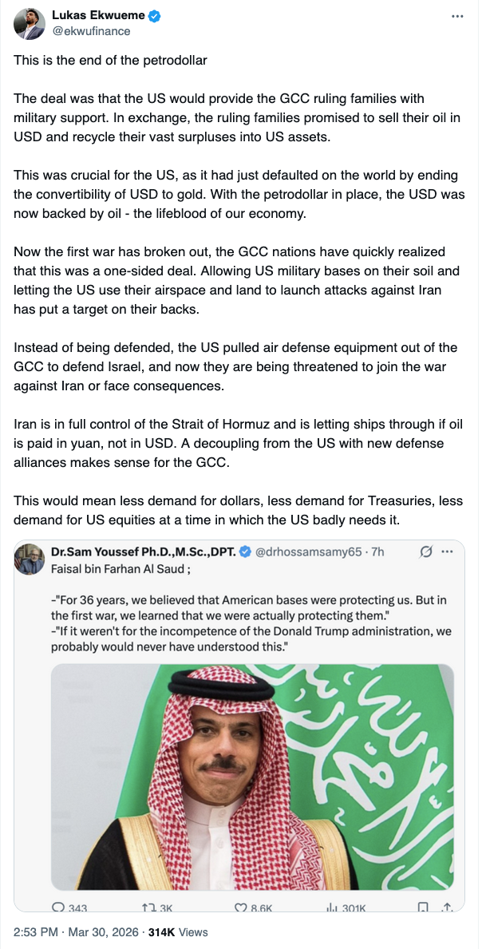Click verified badge next to Dr.Sam Youssef
Screen dimensions: 482x949
(x=247, y=552)
